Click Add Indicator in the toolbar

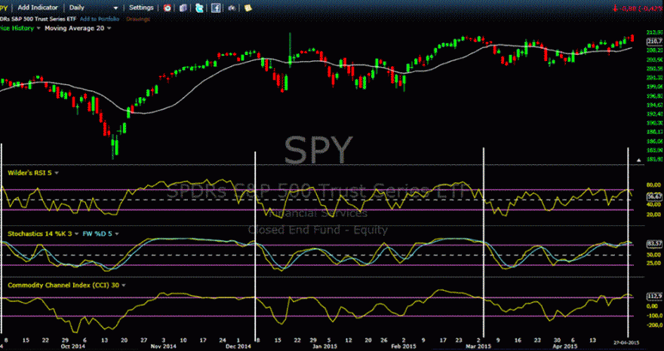tap(38, 8)
